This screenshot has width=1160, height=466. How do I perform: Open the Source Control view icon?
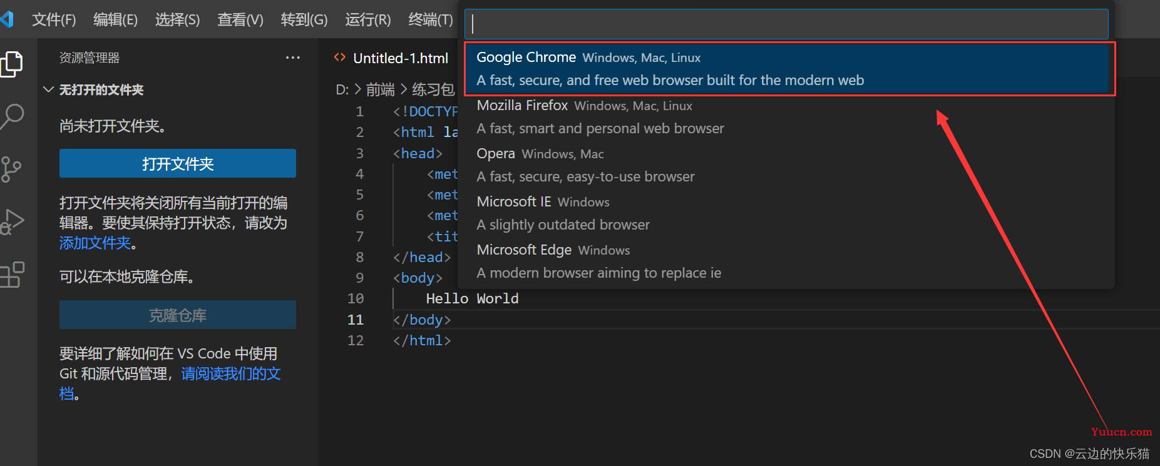[11, 169]
